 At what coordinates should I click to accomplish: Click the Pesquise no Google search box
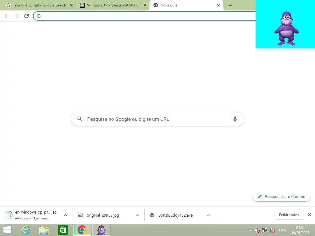click(x=157, y=119)
